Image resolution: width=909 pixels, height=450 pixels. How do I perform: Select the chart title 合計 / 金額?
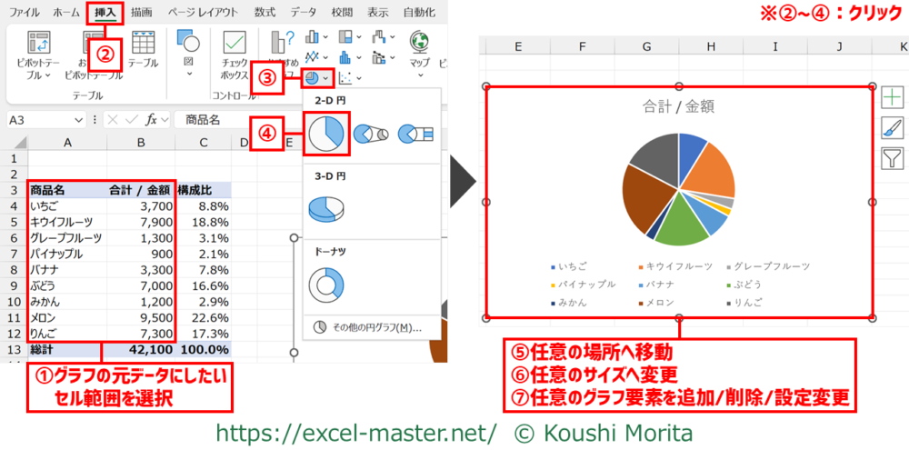click(x=677, y=106)
